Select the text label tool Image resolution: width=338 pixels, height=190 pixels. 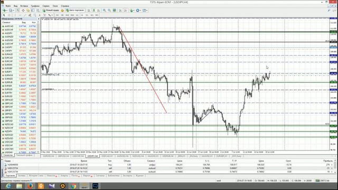(x=44, y=15)
